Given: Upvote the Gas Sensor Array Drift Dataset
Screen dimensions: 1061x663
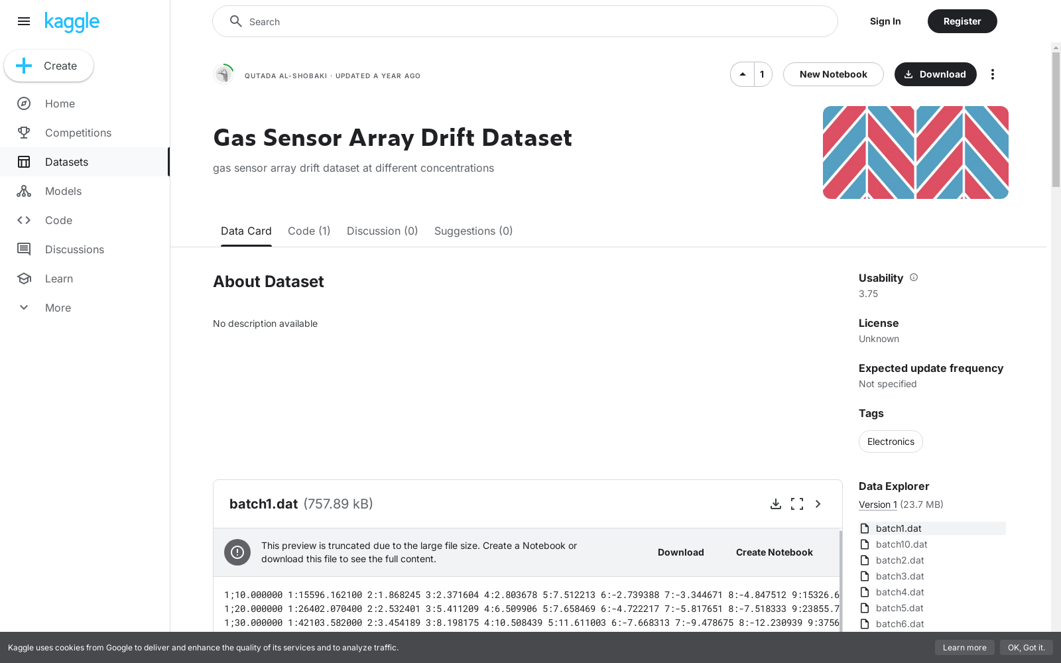Looking at the screenshot, I should [742, 74].
